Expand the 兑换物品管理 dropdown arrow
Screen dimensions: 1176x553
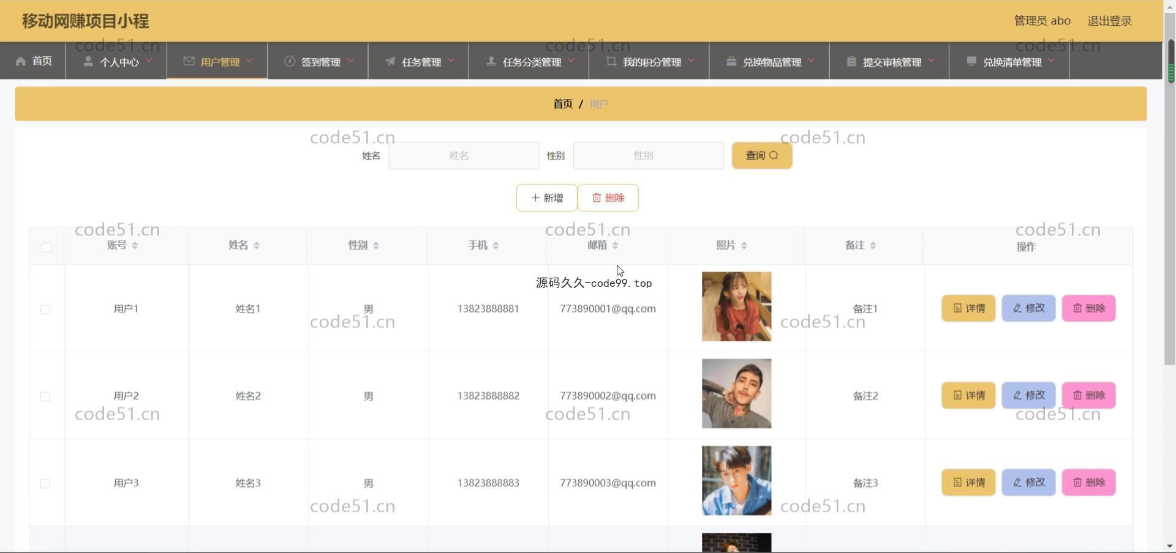[812, 61]
